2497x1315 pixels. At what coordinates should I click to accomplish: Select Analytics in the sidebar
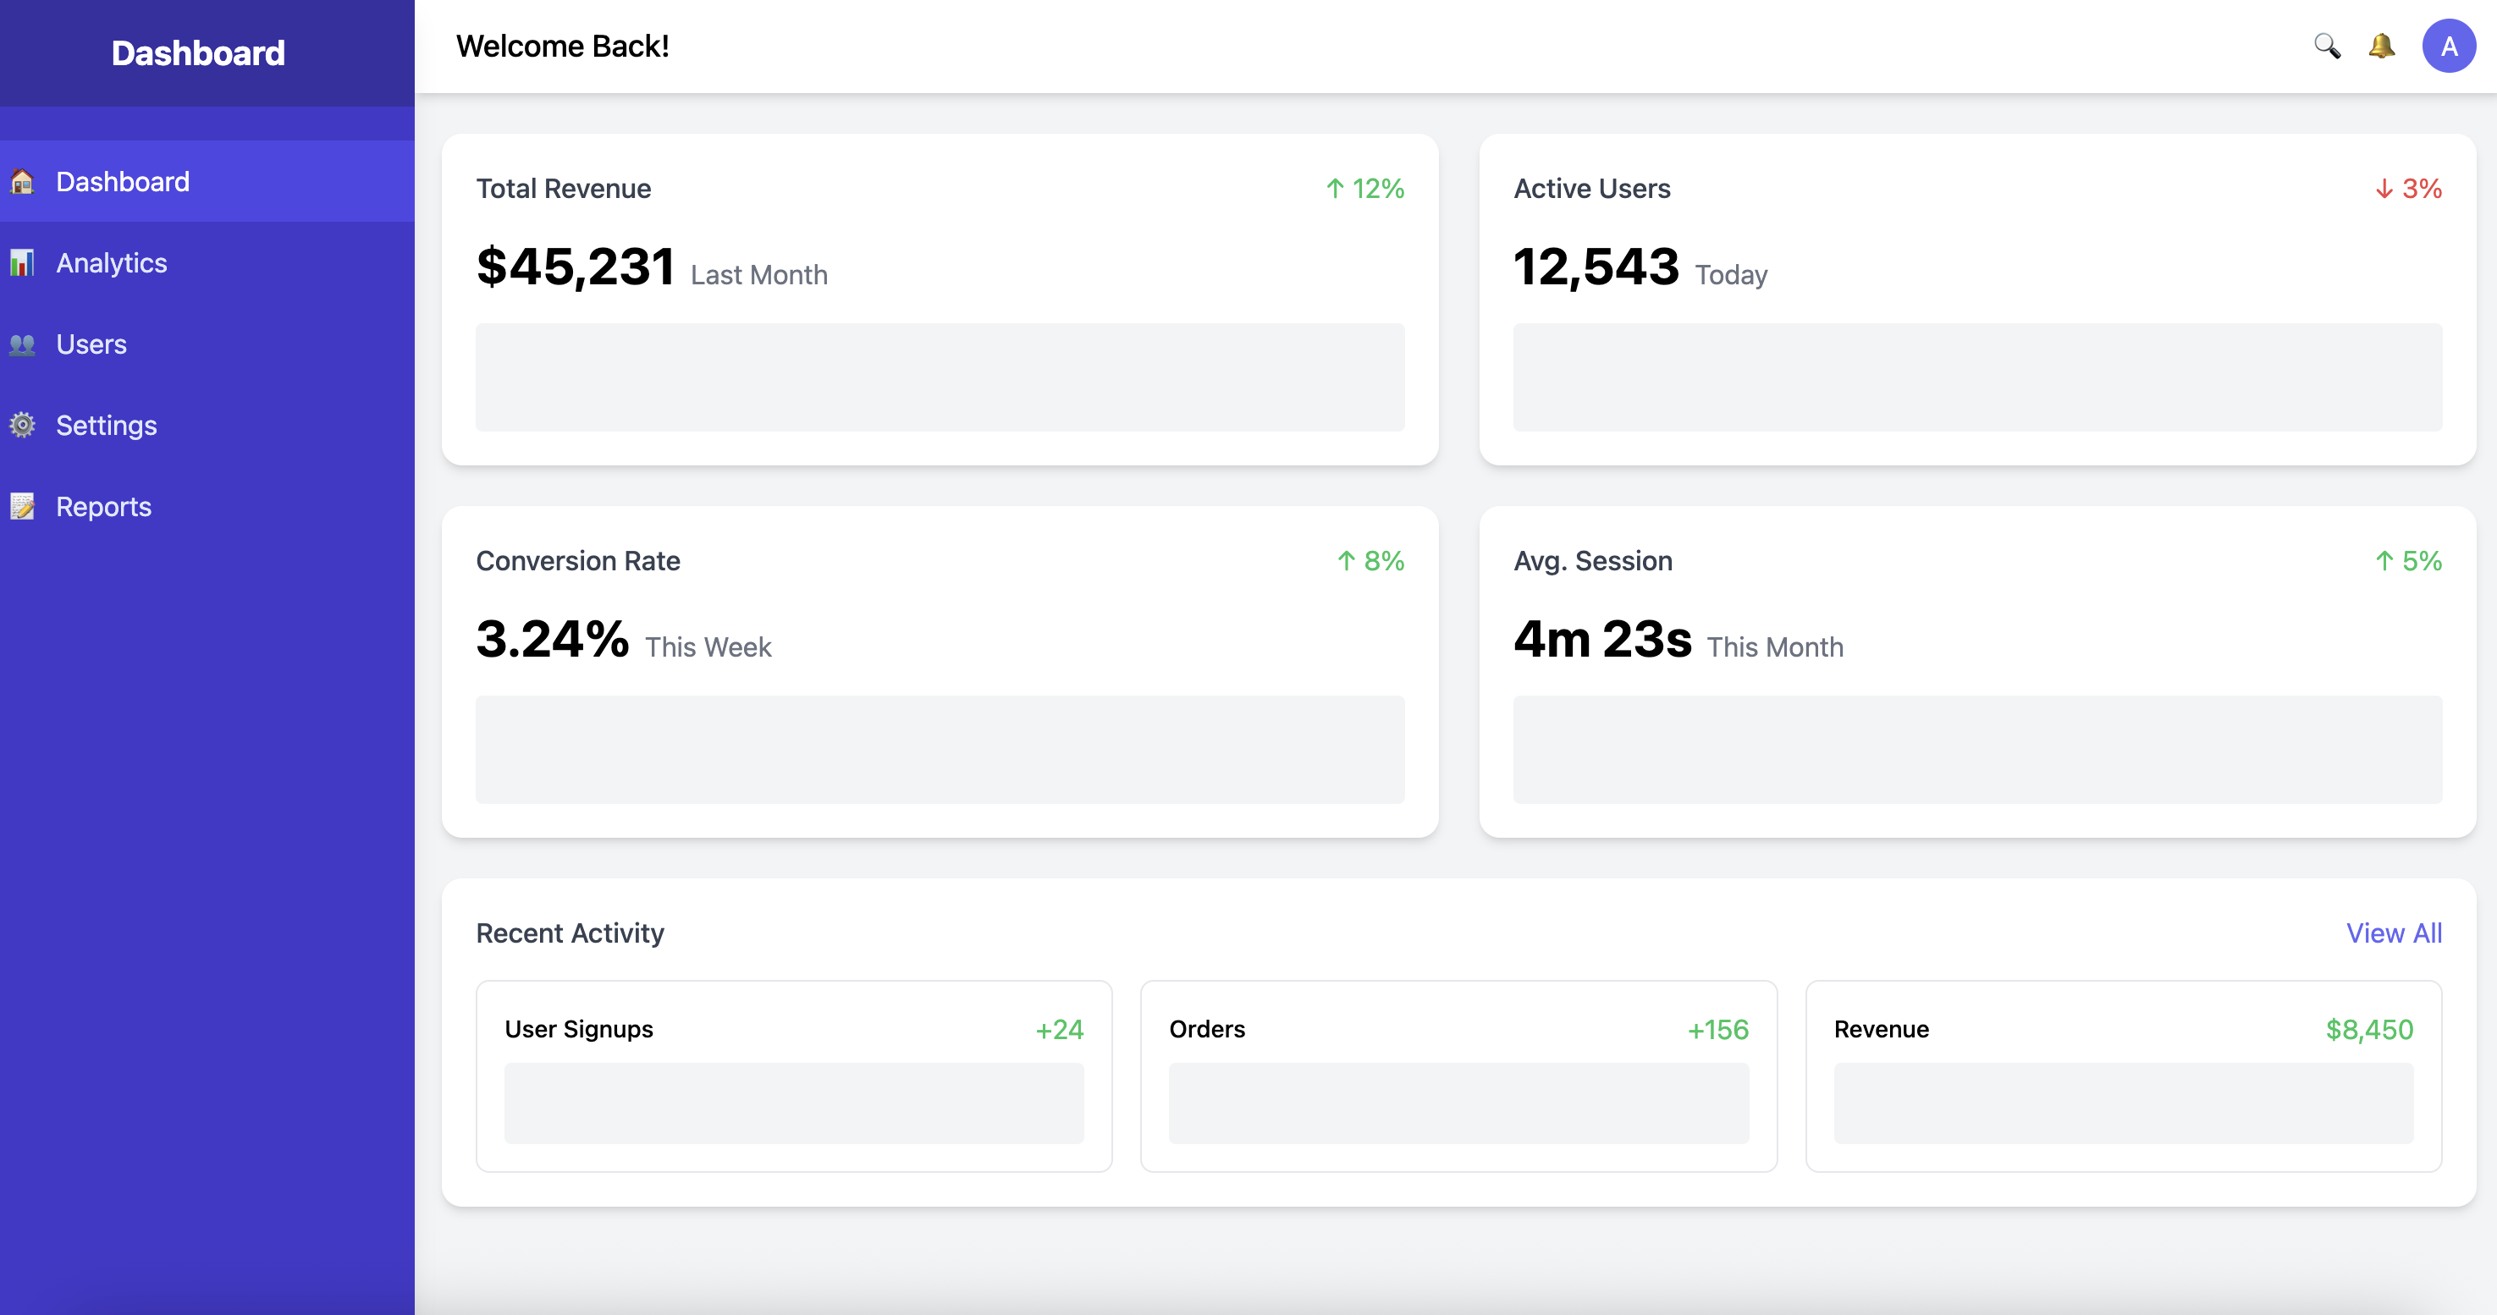tap(112, 262)
